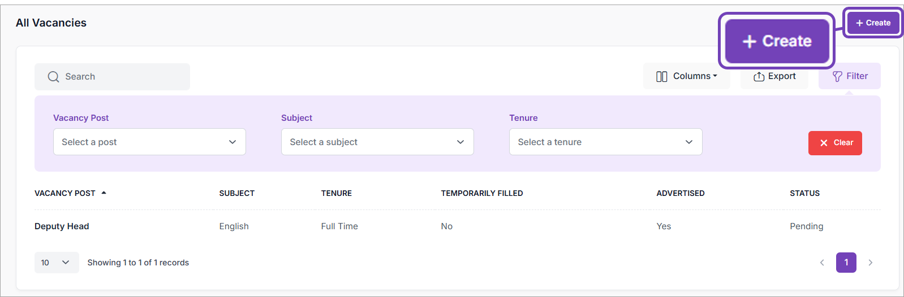Viewport: 904px width, 297px height.
Task: Click the Export upload icon
Action: pos(759,77)
